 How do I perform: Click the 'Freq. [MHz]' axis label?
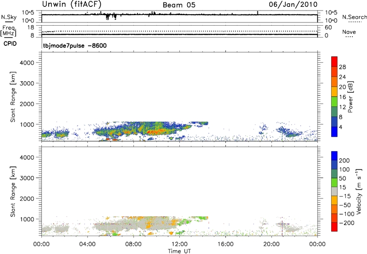tap(9, 31)
